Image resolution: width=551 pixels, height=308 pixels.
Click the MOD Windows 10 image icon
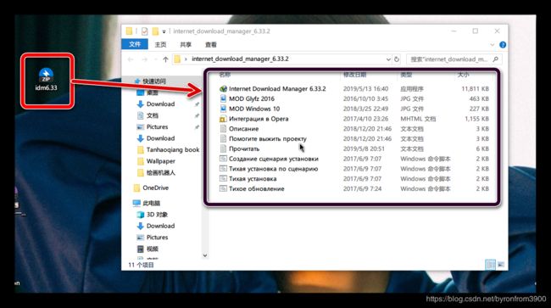coord(223,109)
